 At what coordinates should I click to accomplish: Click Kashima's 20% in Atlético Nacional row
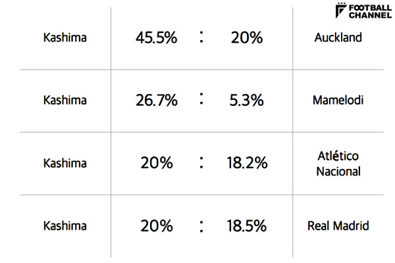pos(156,164)
